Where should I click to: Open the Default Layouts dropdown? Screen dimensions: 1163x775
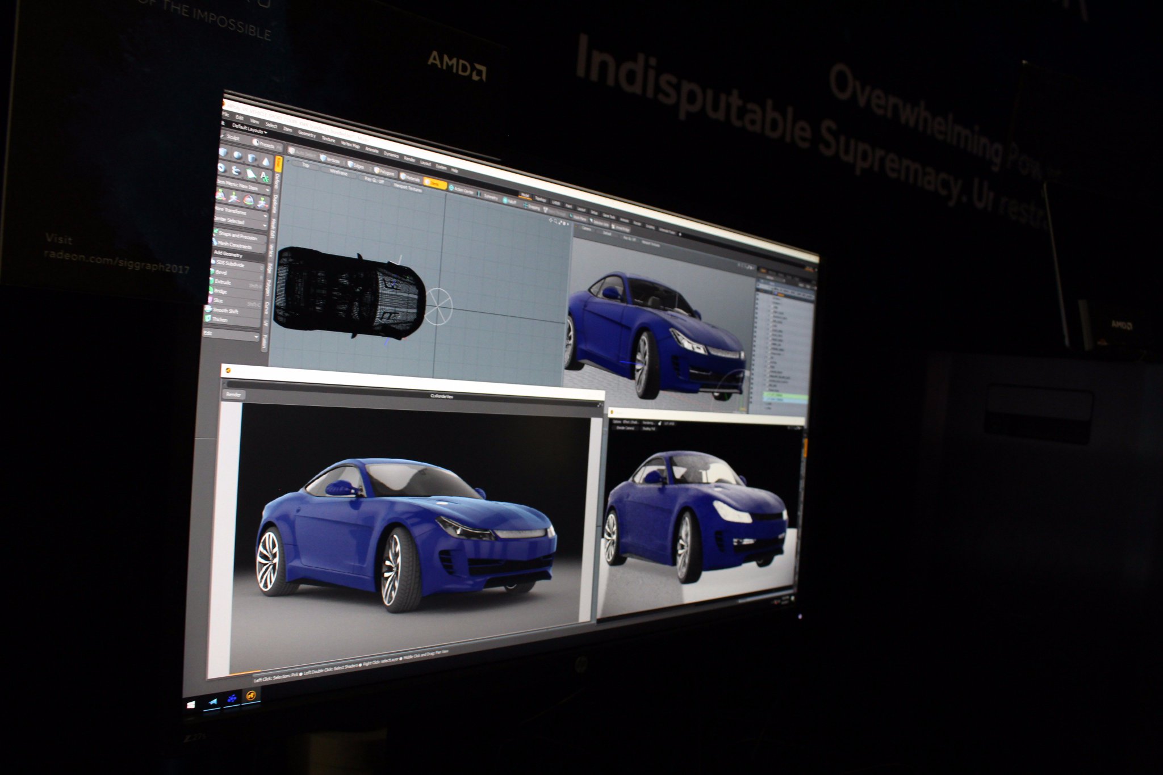(249, 130)
